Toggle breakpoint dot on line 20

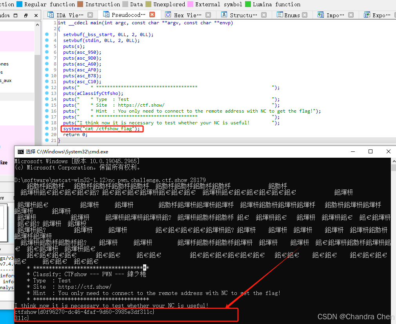47,134
